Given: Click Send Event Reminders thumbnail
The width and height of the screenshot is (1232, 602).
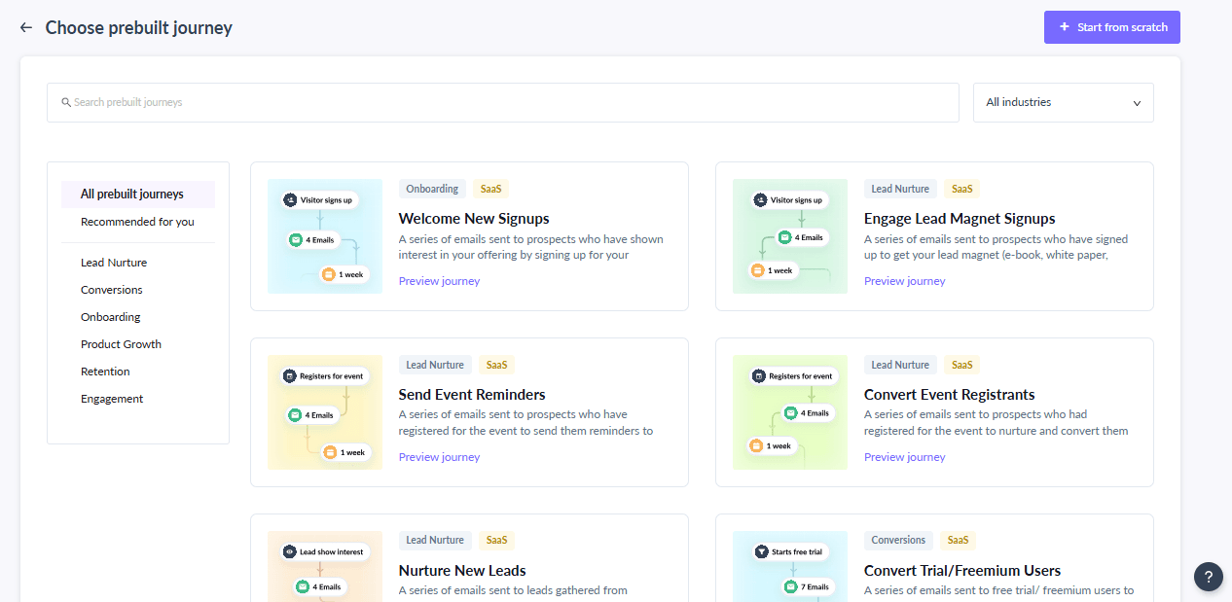Looking at the screenshot, I should [x=325, y=412].
